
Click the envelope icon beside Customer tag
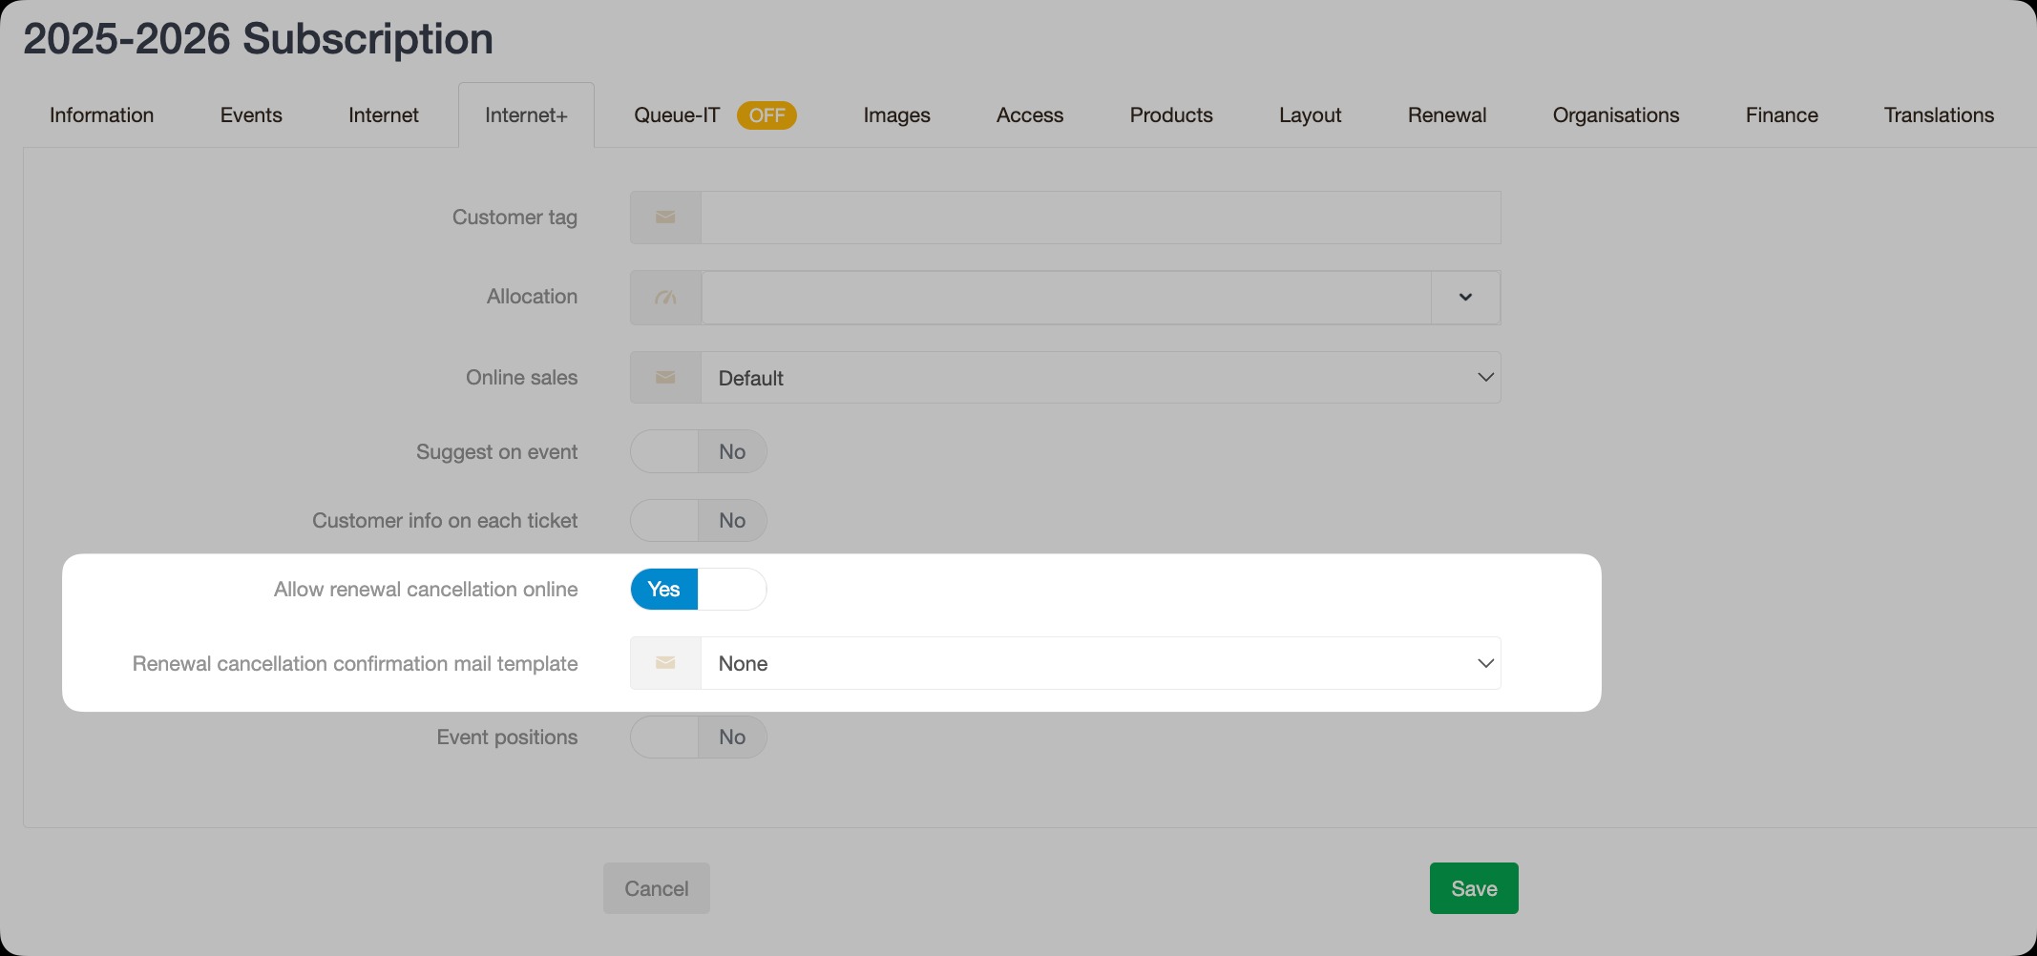tap(665, 218)
